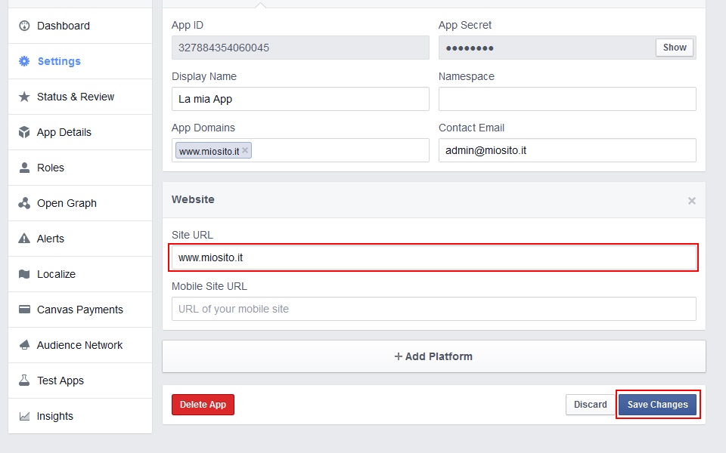Click the Roles person icon
Viewport: 726px width, 453px height.
(24, 168)
